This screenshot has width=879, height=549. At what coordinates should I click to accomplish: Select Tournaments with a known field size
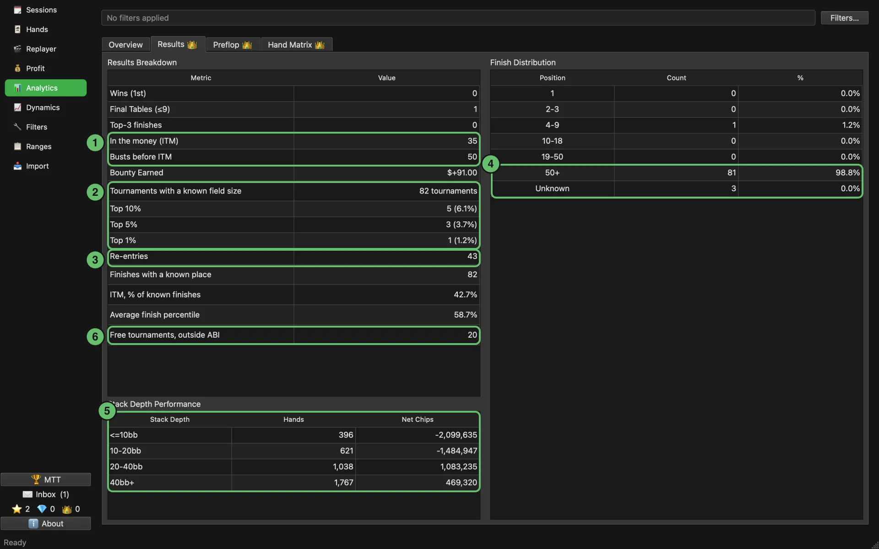click(x=293, y=191)
